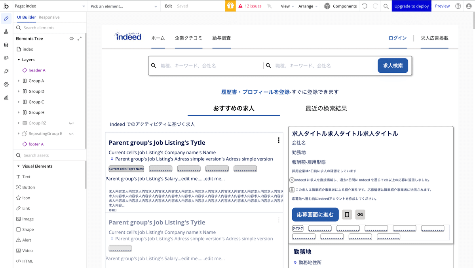475x268 pixels.
Task: Switch to the Responsive tab
Action: point(49,17)
